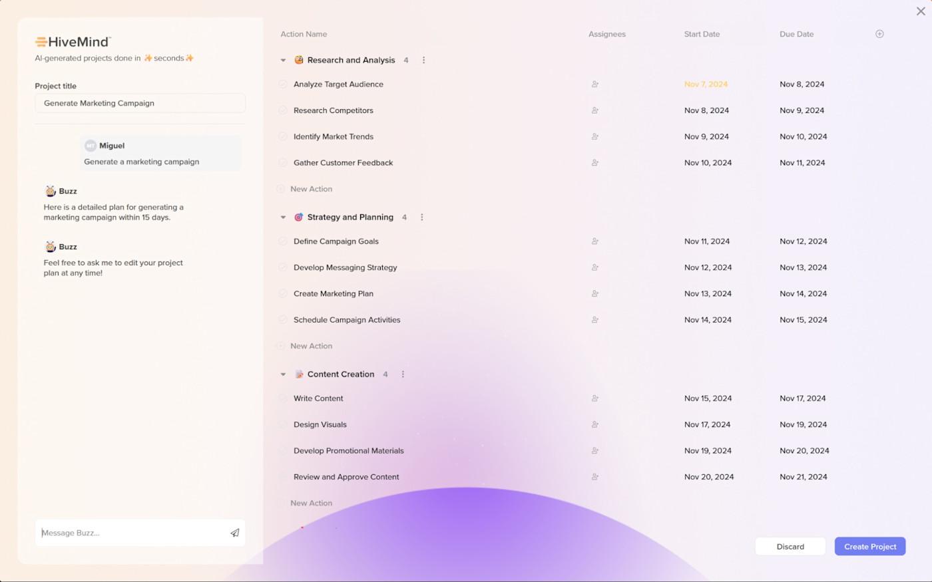Collapse the Research and Analysis section
This screenshot has width=932, height=582.
point(283,59)
